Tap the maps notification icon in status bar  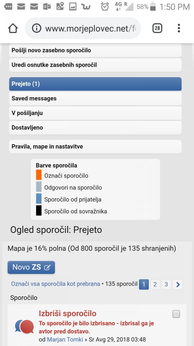[x=60, y=6]
